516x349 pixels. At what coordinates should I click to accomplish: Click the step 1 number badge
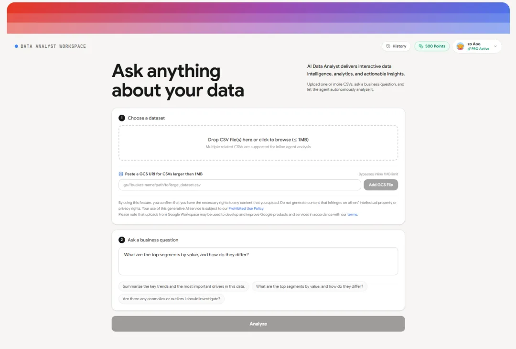pyautogui.click(x=122, y=118)
